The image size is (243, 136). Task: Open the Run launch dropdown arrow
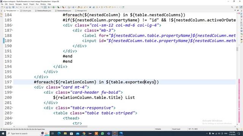[x=56, y=7]
